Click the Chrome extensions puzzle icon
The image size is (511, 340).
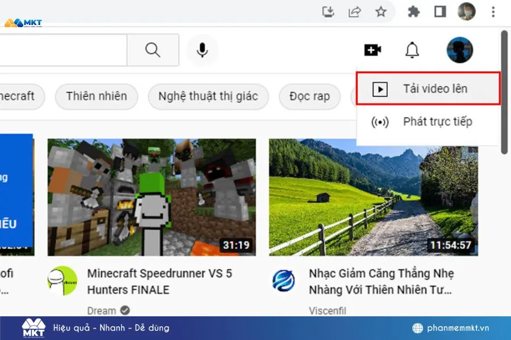tap(414, 11)
